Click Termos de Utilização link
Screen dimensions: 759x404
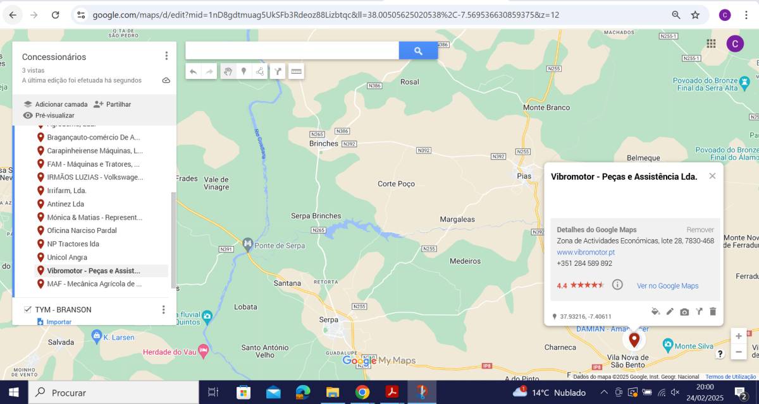pos(731,377)
